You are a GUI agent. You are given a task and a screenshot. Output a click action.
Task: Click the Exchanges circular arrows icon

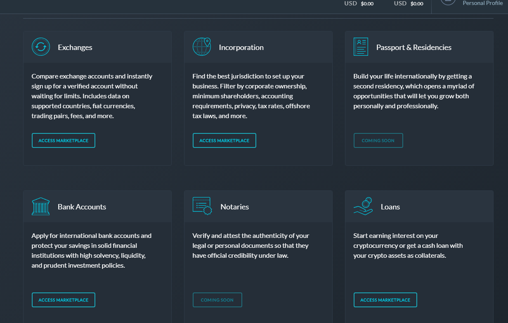[41, 47]
